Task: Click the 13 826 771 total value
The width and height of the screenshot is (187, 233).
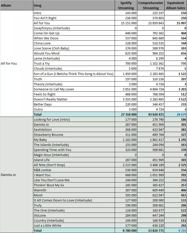Action: (x=151, y=230)
